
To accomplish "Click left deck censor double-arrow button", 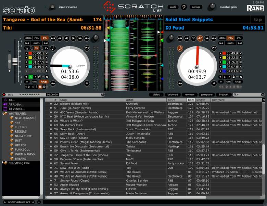I will tap(53, 83).
